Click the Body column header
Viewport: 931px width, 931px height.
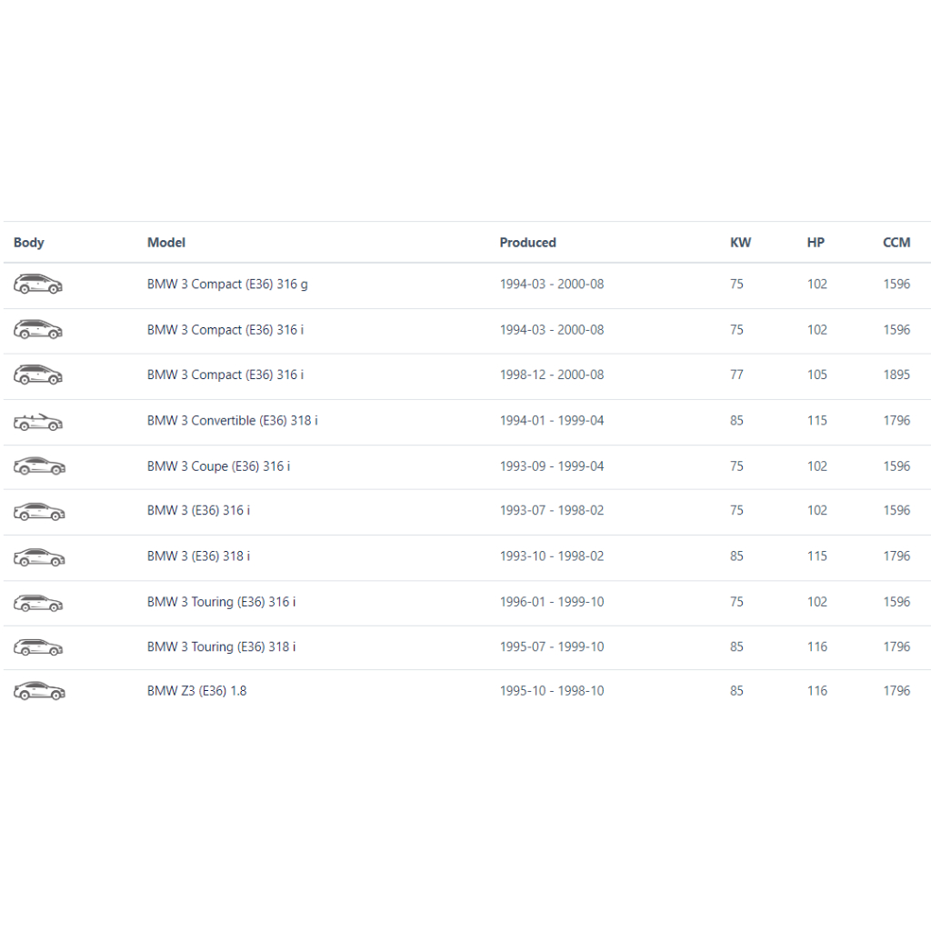pyautogui.click(x=29, y=243)
